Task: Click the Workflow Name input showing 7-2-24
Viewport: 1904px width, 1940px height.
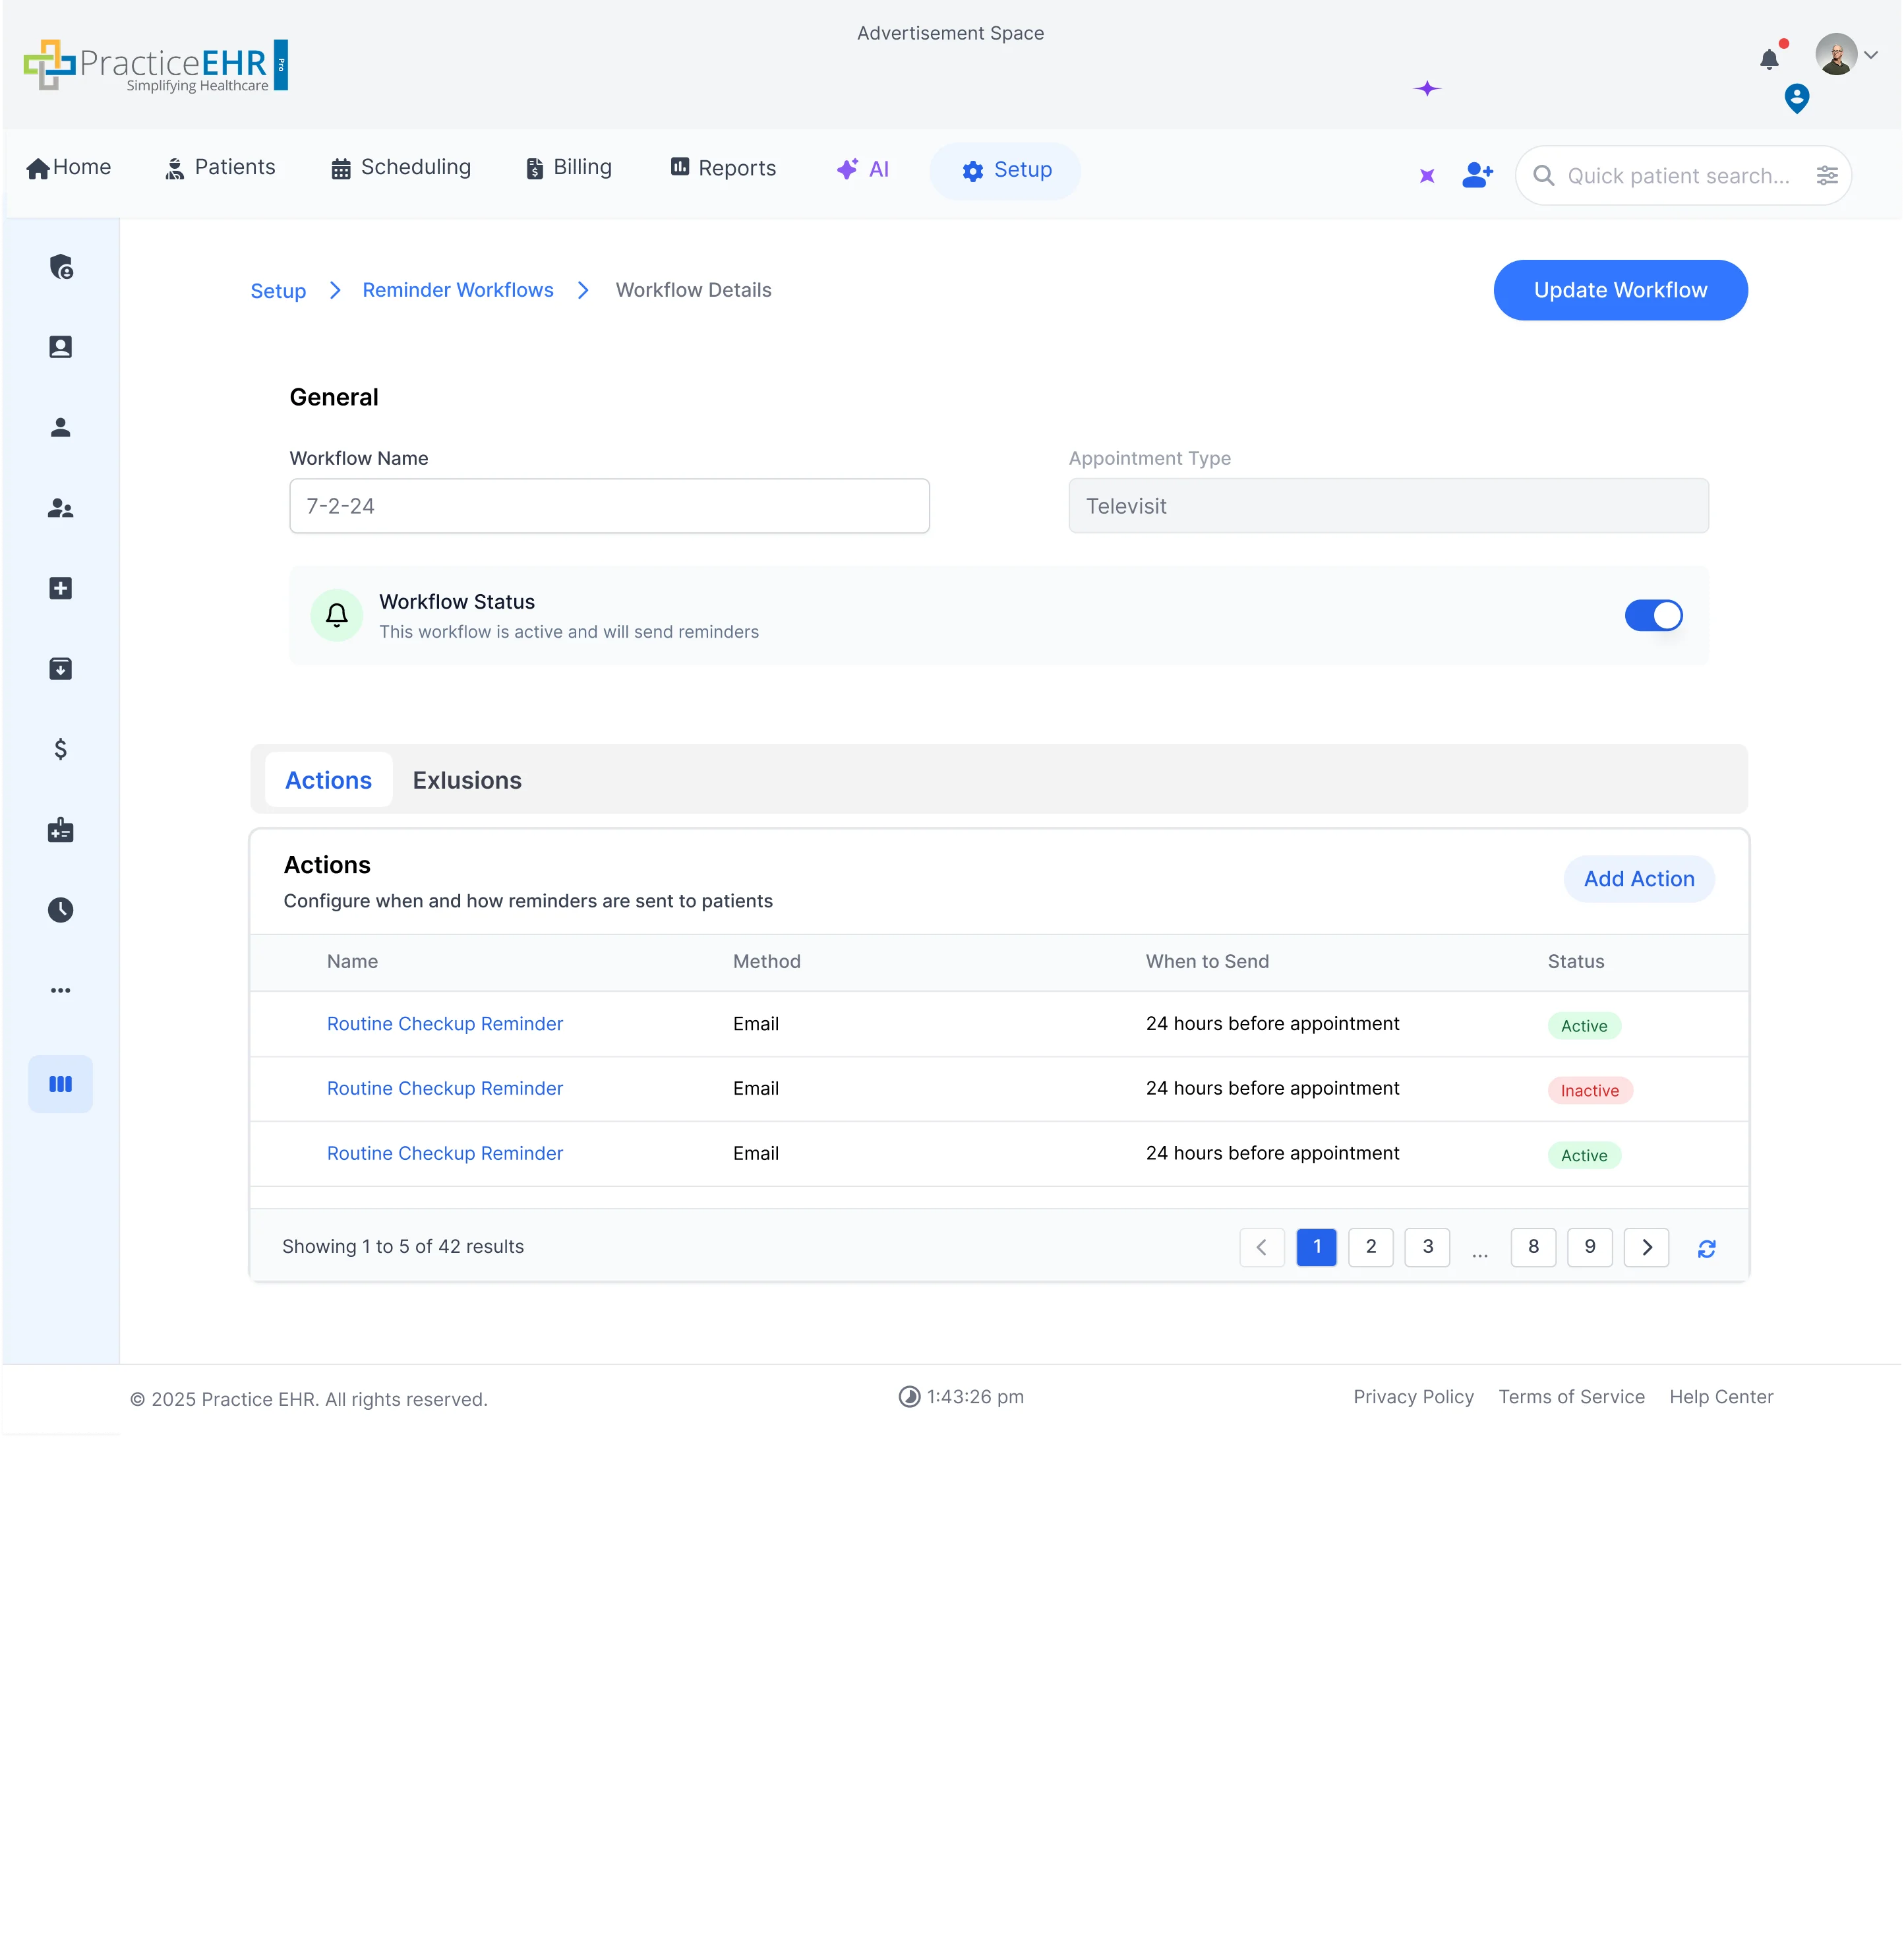Action: pyautogui.click(x=609, y=506)
